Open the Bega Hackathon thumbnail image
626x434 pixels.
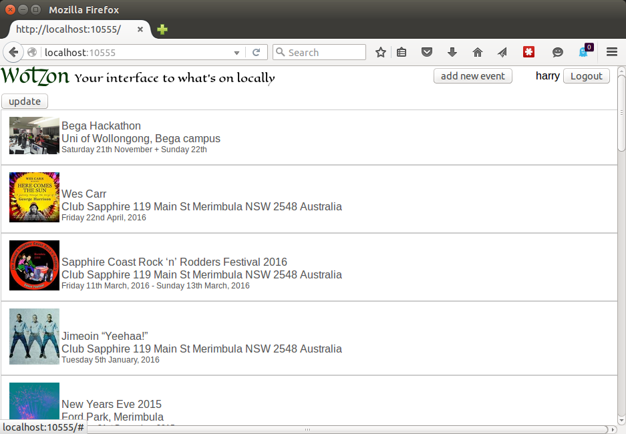tap(34, 136)
